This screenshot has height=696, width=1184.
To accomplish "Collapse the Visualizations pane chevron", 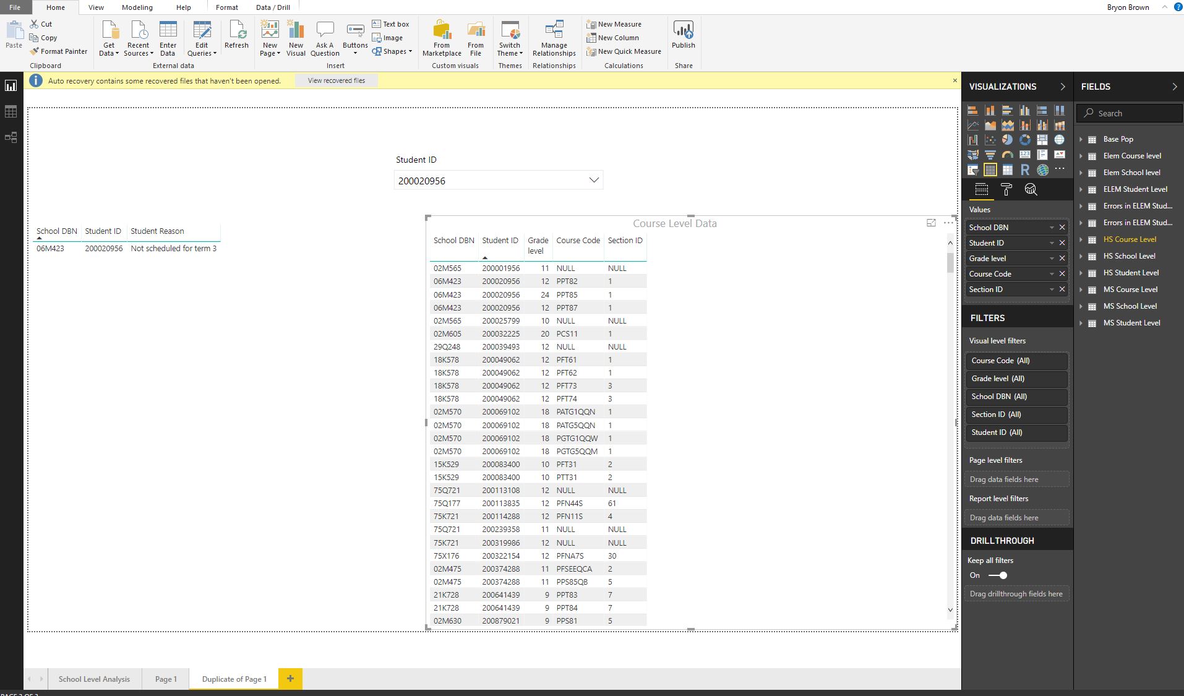I will coord(1063,87).
